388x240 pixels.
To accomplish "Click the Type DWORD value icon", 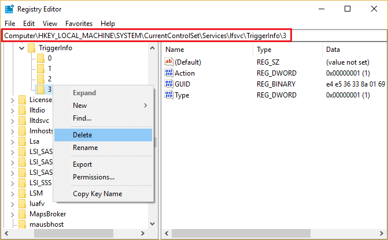I will pyautogui.click(x=169, y=95).
